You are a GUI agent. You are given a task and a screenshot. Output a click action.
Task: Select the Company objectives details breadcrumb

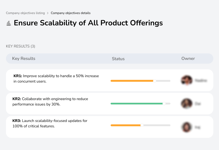tap(71, 13)
